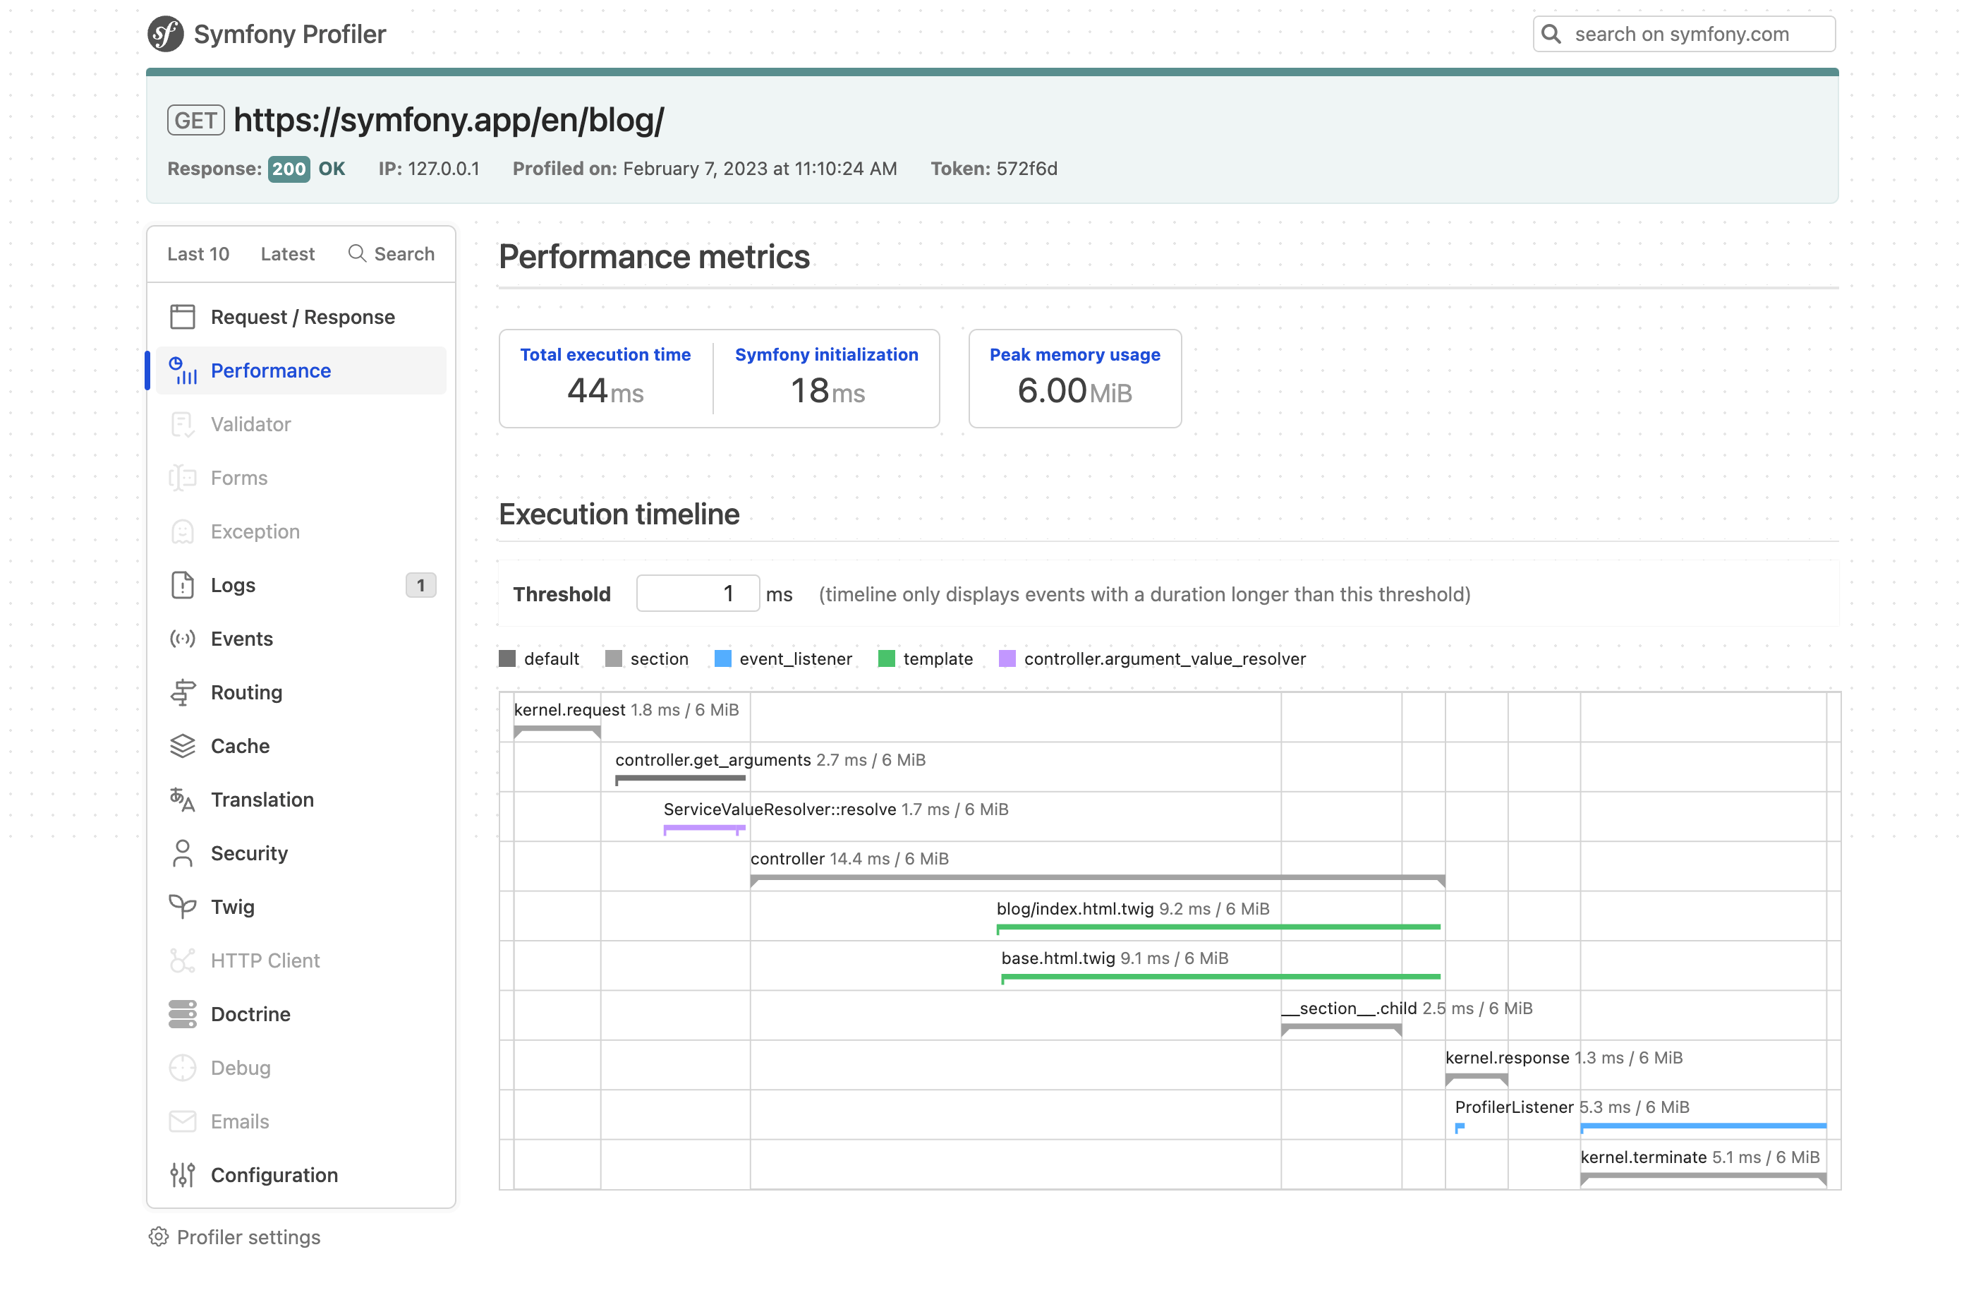Screen dimensions: 1964x1307
Task: Click the green template legend swatch
Action: tap(887, 659)
